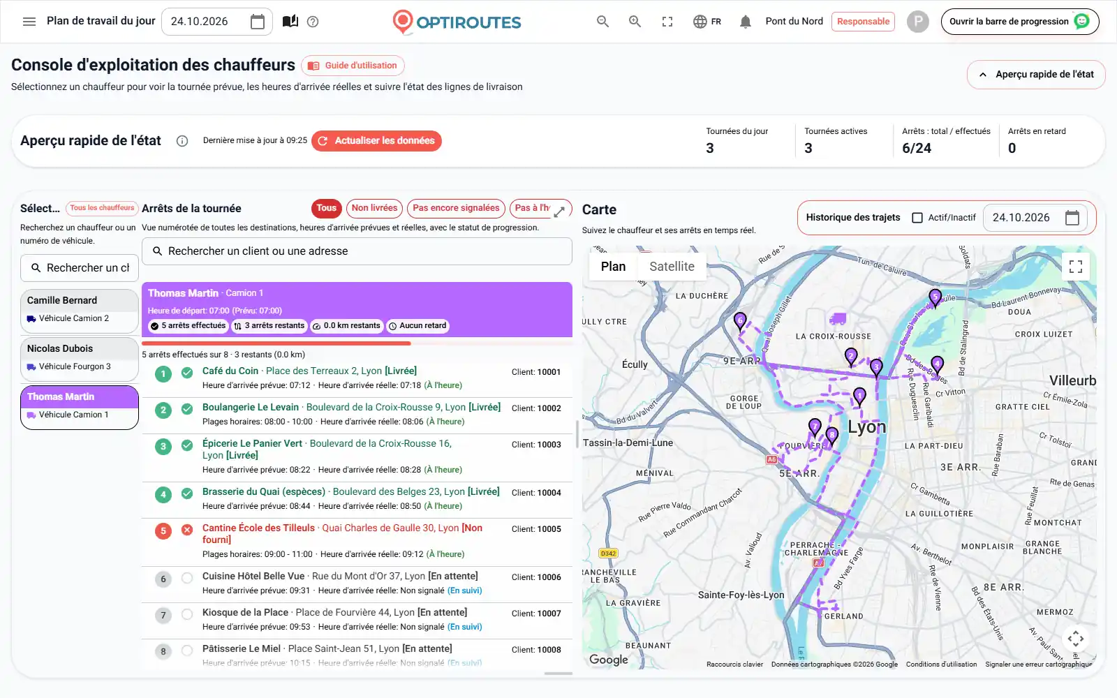Show info tooltip next to Aperçu rapide
This screenshot has width=1117, height=698.
click(182, 141)
